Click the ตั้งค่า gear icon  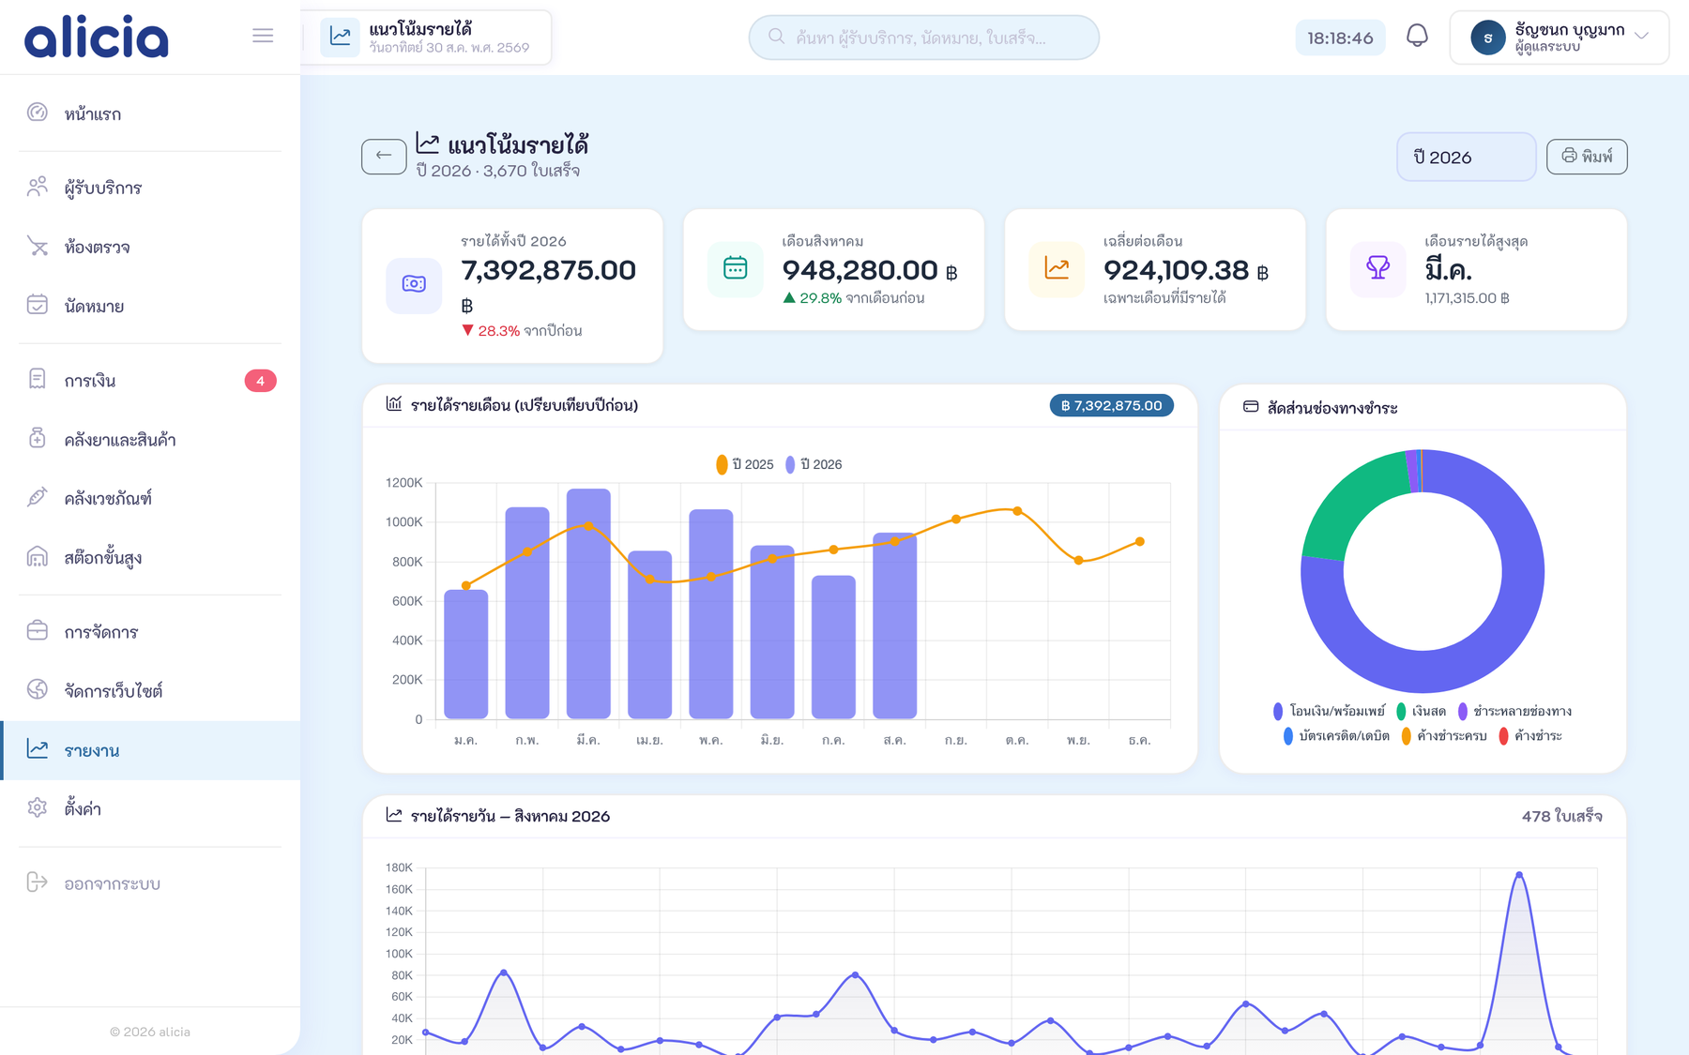point(38,807)
